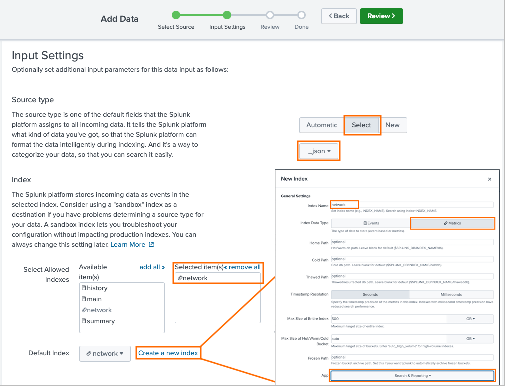The width and height of the screenshot is (505, 386).
Task: Click the Home Path field
Action: click(x=412, y=242)
